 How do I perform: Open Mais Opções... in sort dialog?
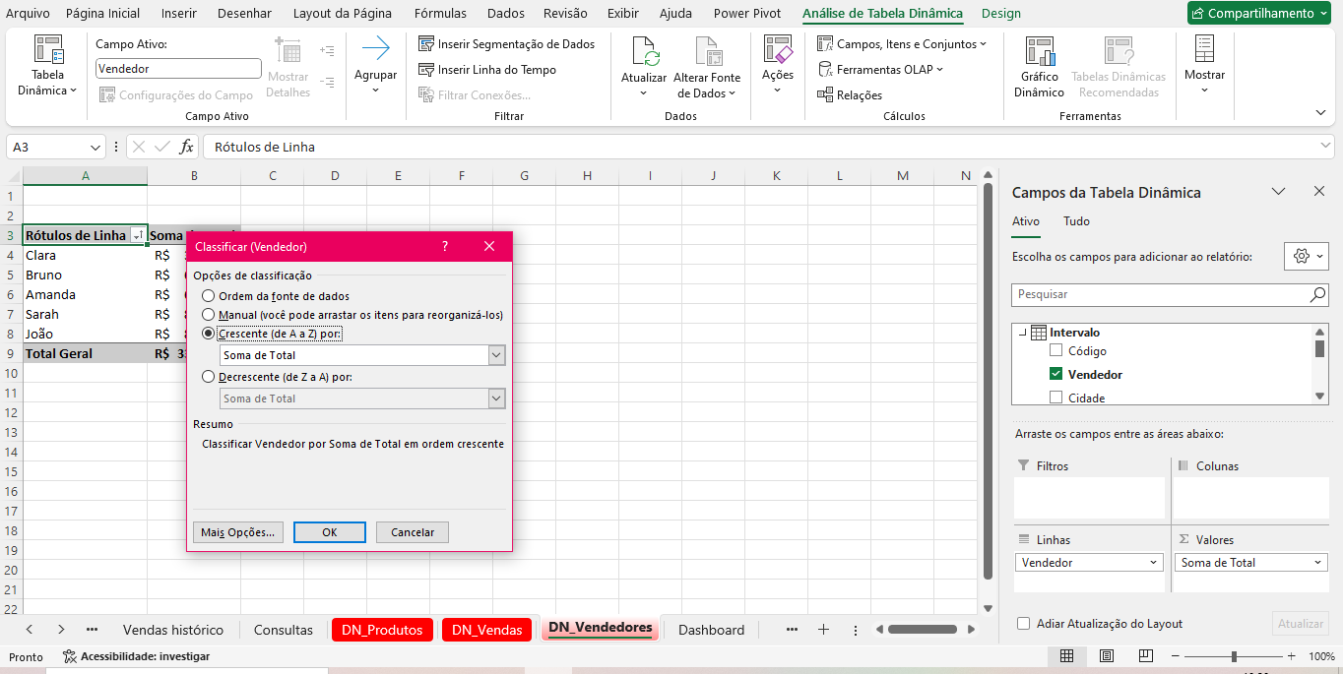(238, 532)
